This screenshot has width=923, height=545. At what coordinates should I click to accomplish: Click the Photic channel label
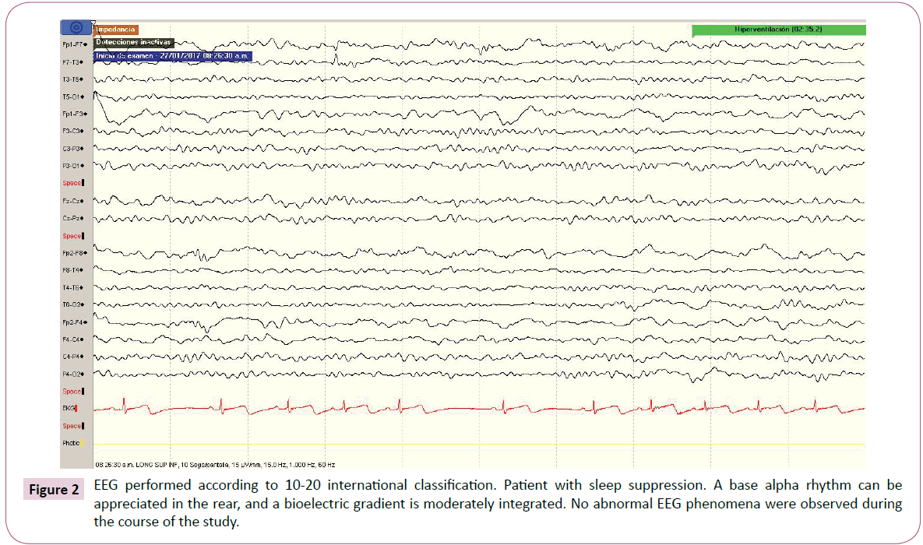pos(70,443)
